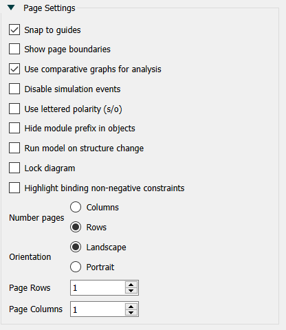Enable Highlight binding non-negative constraints
286x330 pixels.
[14, 188]
